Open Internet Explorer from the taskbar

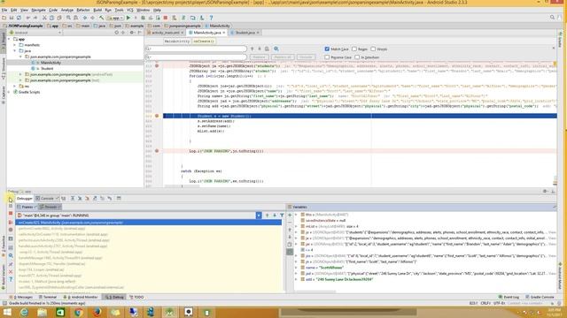24,312
